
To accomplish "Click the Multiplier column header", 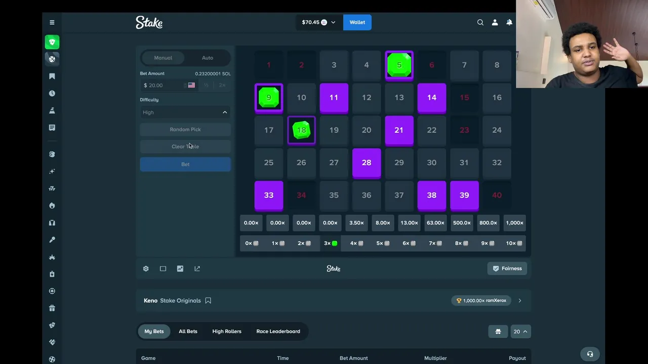I will click(435, 358).
